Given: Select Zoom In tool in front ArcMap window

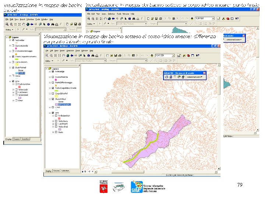Looking at the screenshot, I should point(47,55).
